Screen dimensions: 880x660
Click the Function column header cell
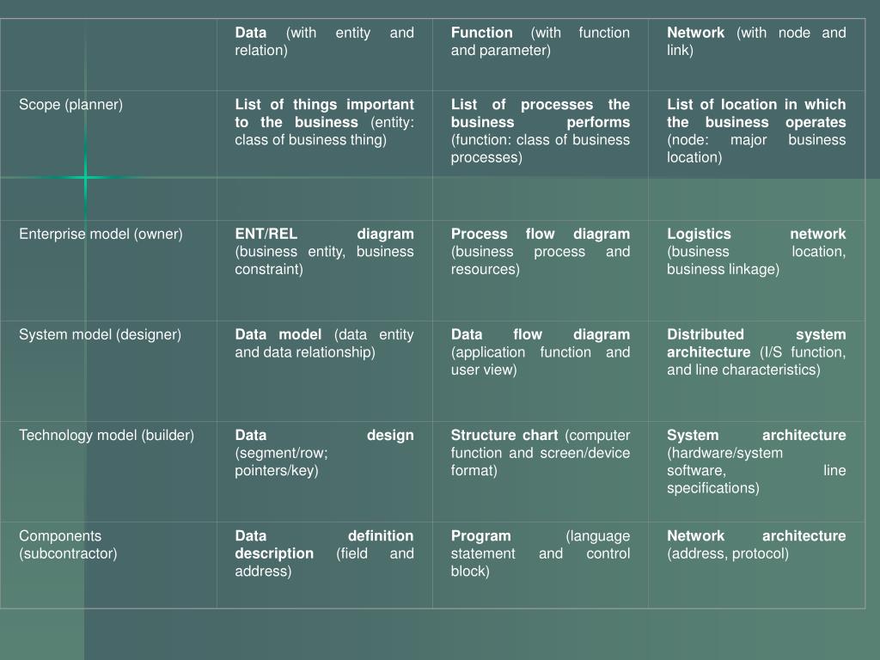click(x=541, y=54)
